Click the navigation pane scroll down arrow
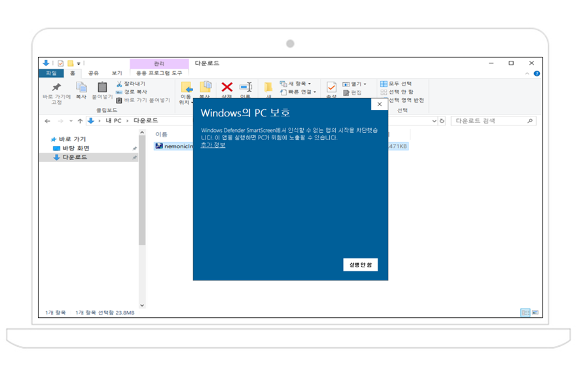This screenshot has width=576, height=378. (x=142, y=305)
